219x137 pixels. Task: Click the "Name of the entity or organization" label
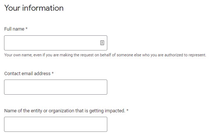pos(65,111)
